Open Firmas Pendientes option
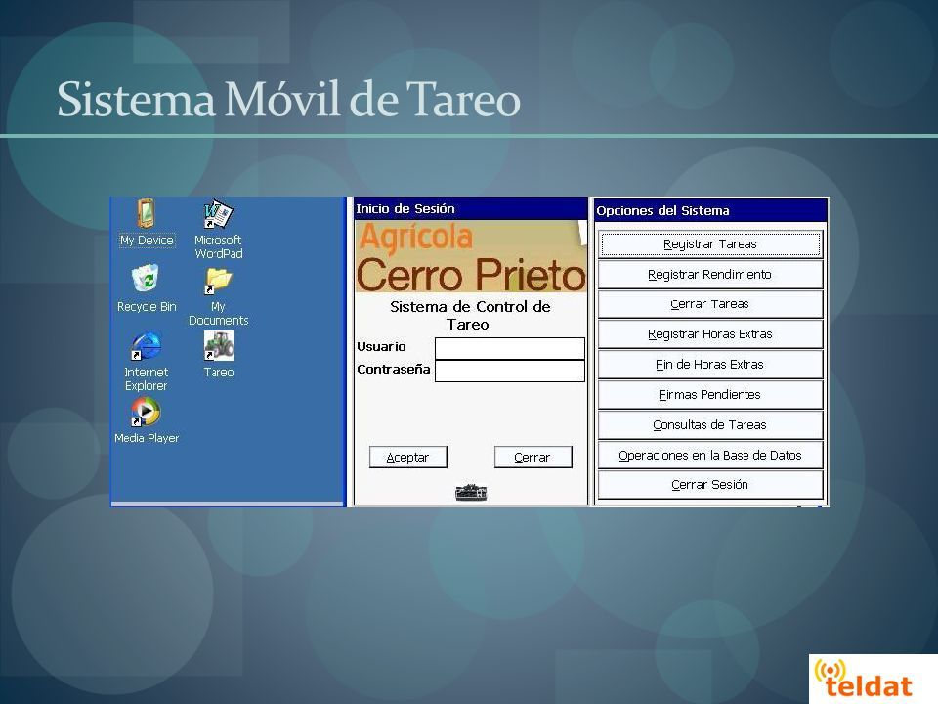 coord(710,394)
